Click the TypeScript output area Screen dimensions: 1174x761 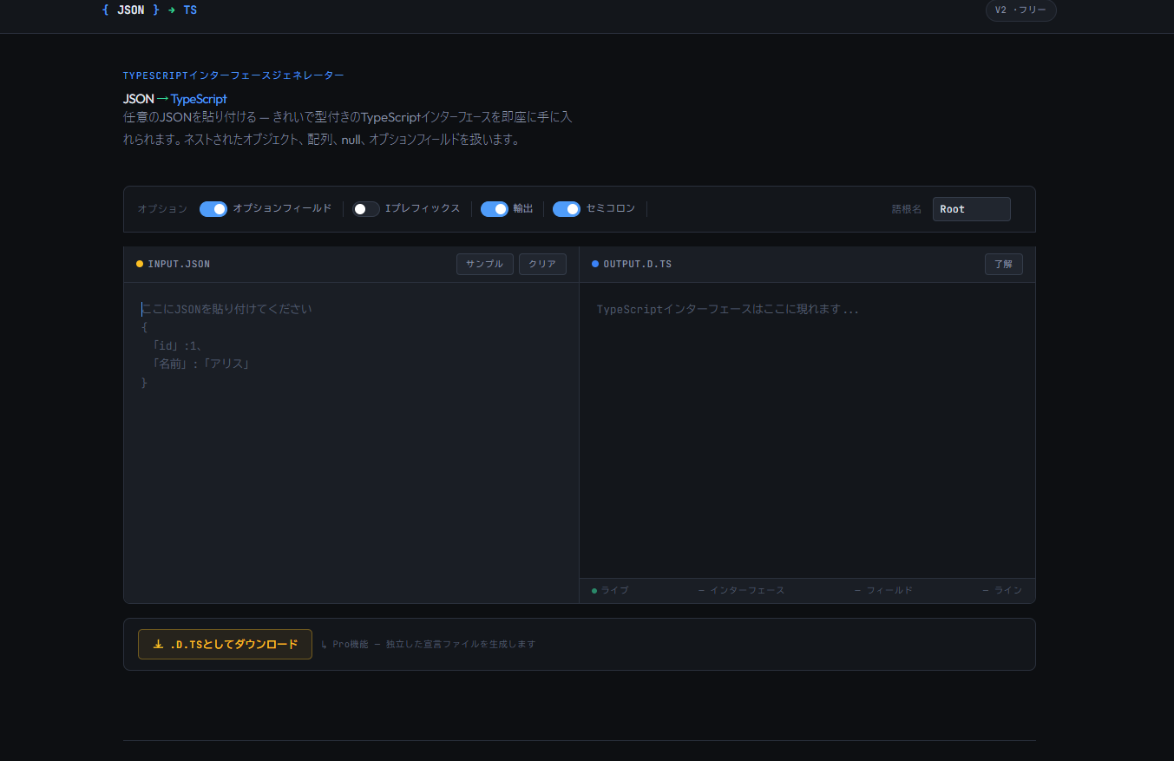pyautogui.click(x=807, y=430)
